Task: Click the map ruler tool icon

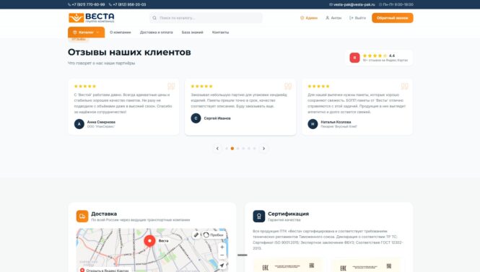Action: pos(196,234)
